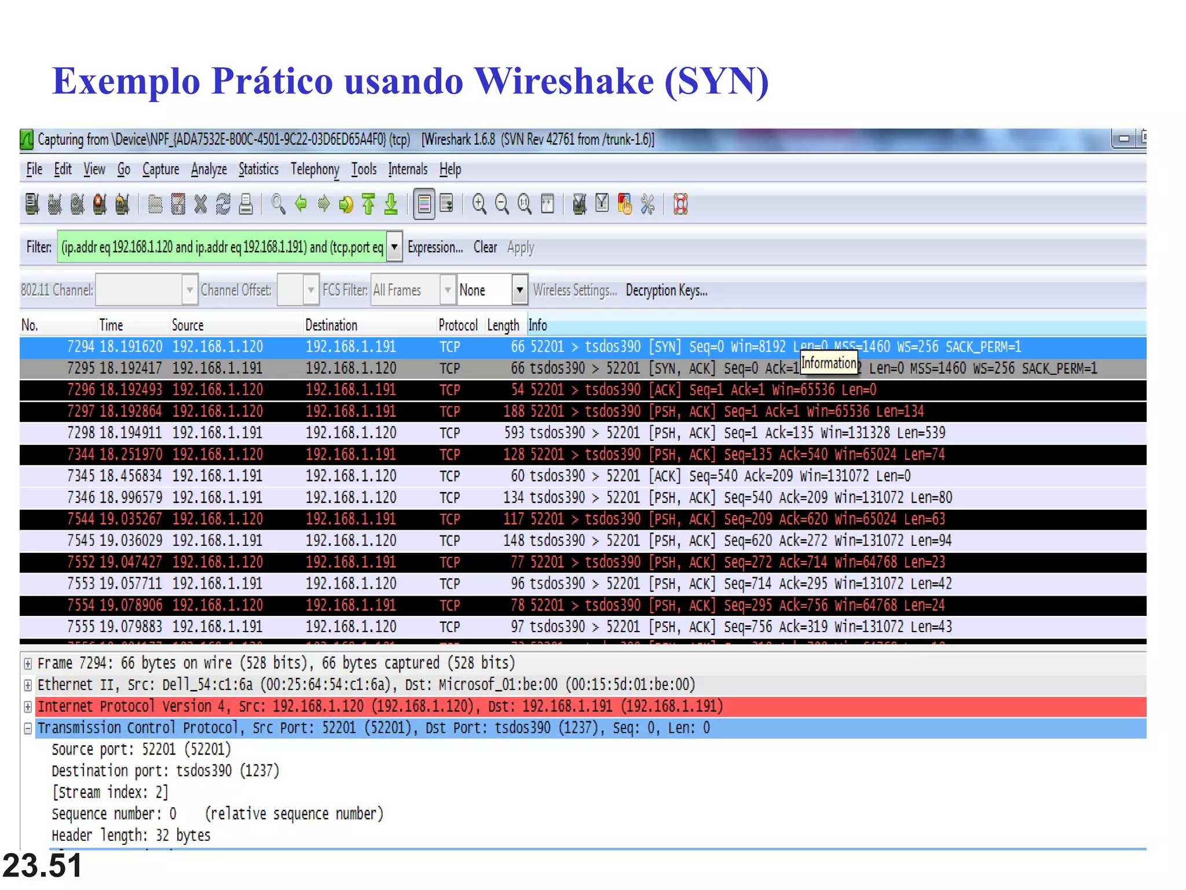Click the Expression... filter button
1186x890 pixels.
click(x=435, y=247)
